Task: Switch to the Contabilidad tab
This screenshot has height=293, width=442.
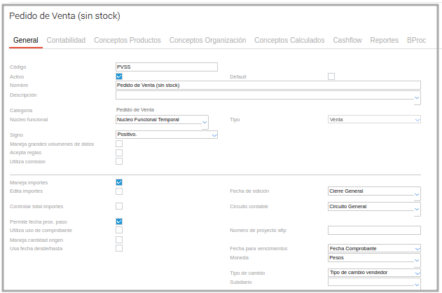Action: (x=66, y=41)
